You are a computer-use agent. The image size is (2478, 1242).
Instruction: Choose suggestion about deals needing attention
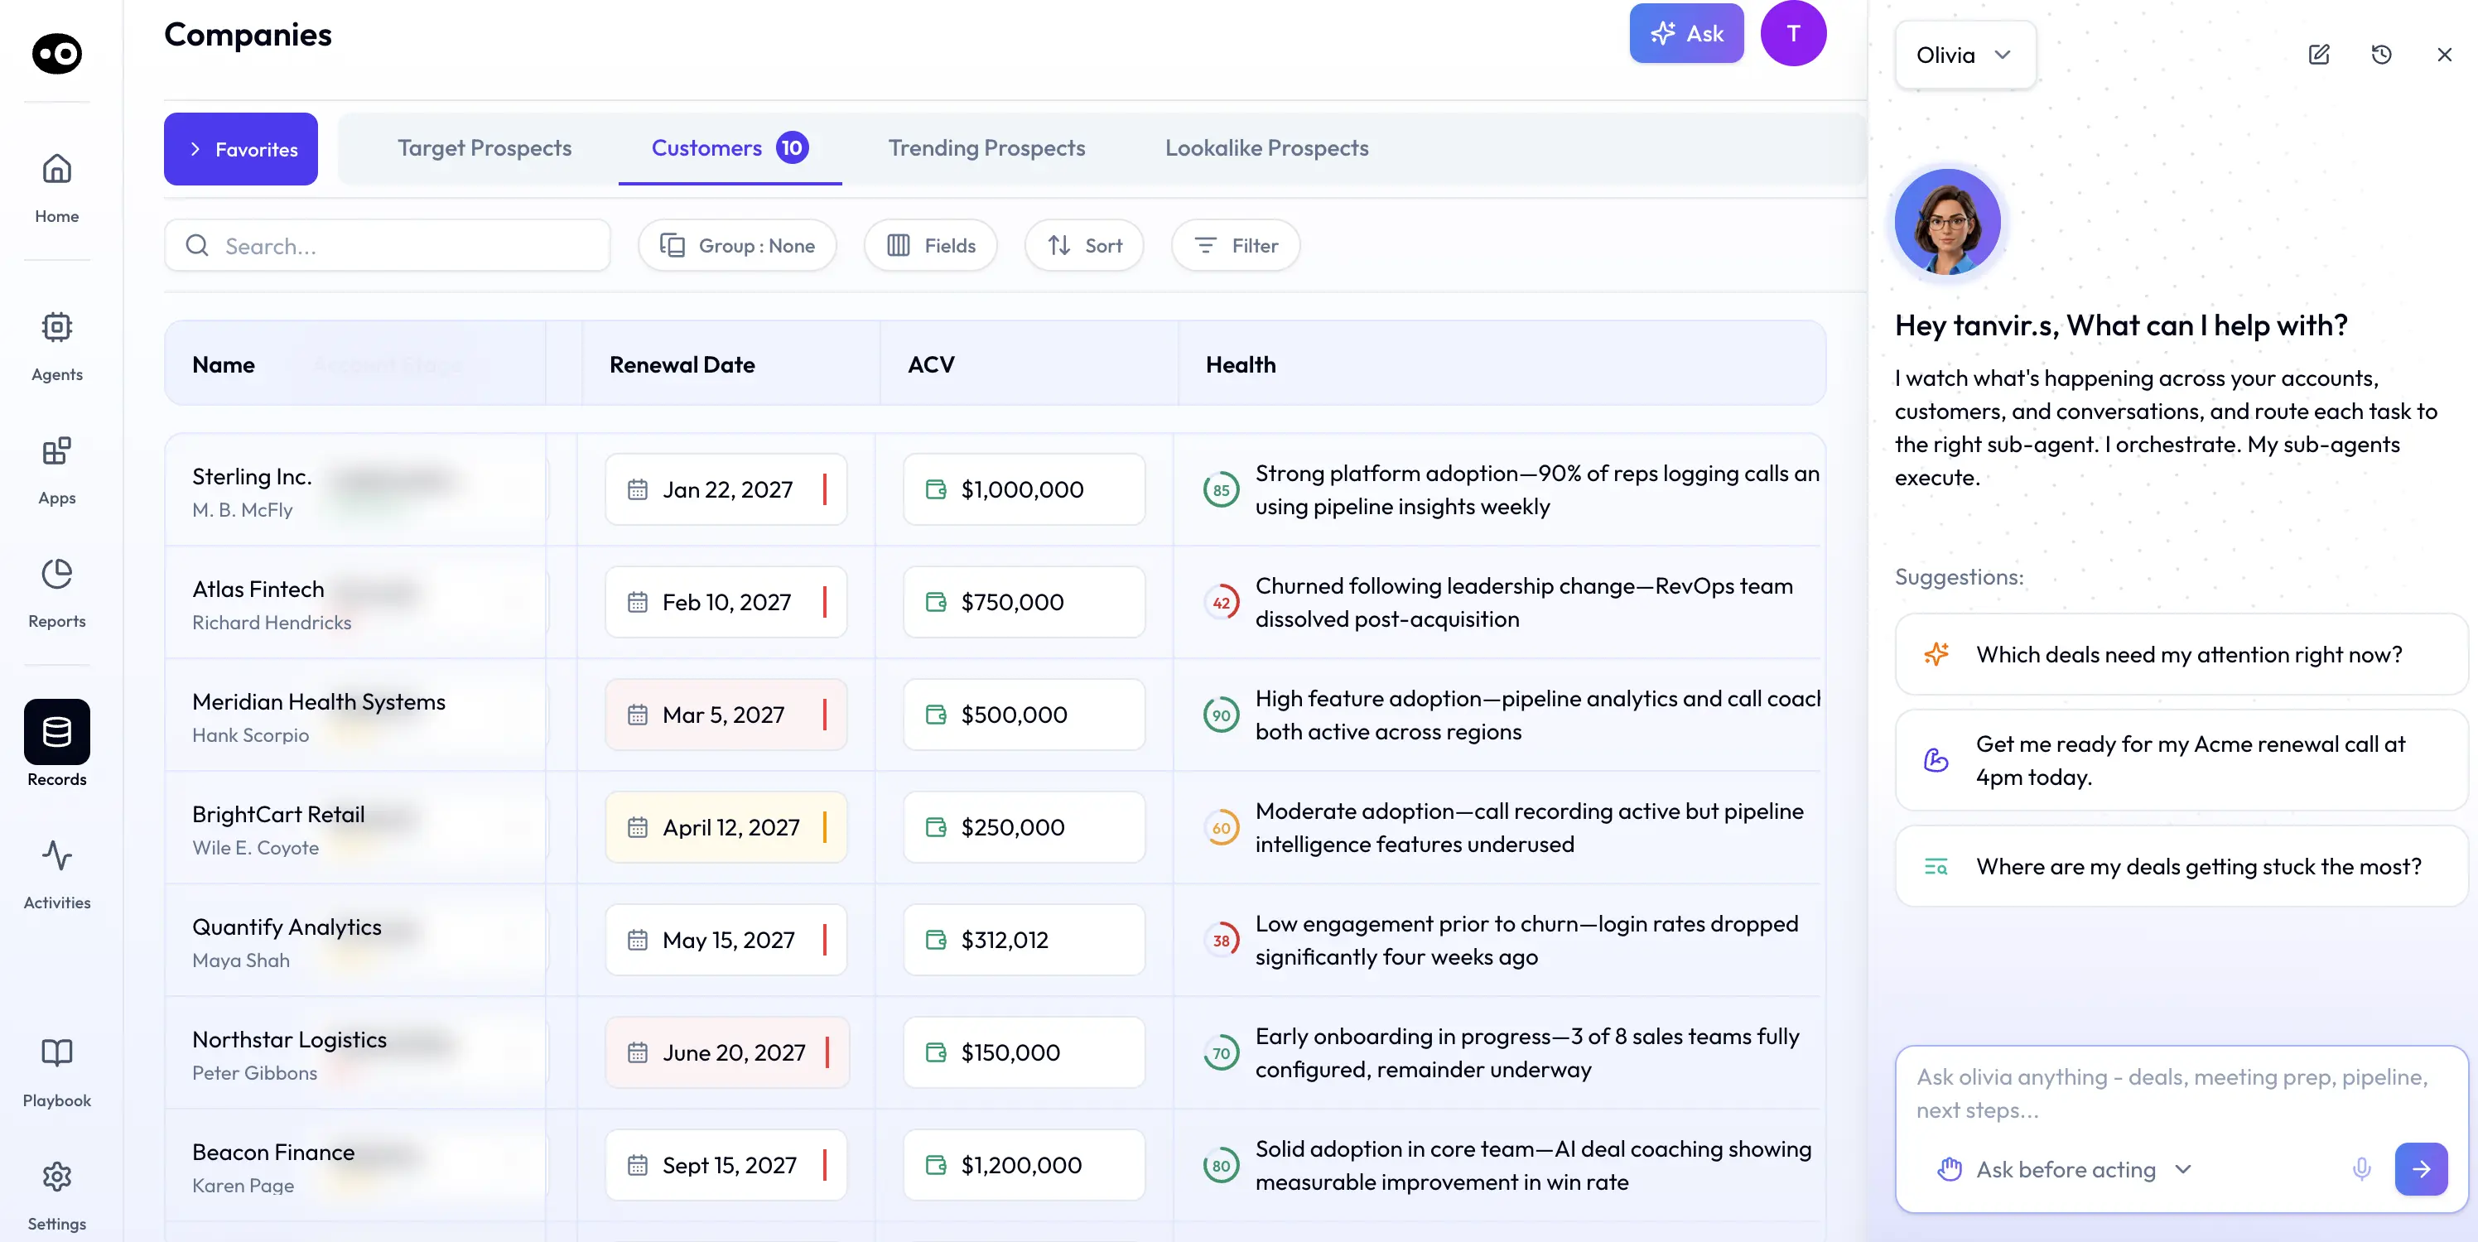click(x=2181, y=654)
